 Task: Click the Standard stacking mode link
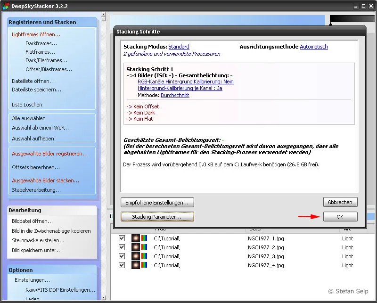click(179, 47)
